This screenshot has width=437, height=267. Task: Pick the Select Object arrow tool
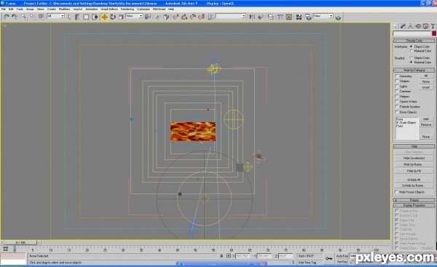[69, 17]
